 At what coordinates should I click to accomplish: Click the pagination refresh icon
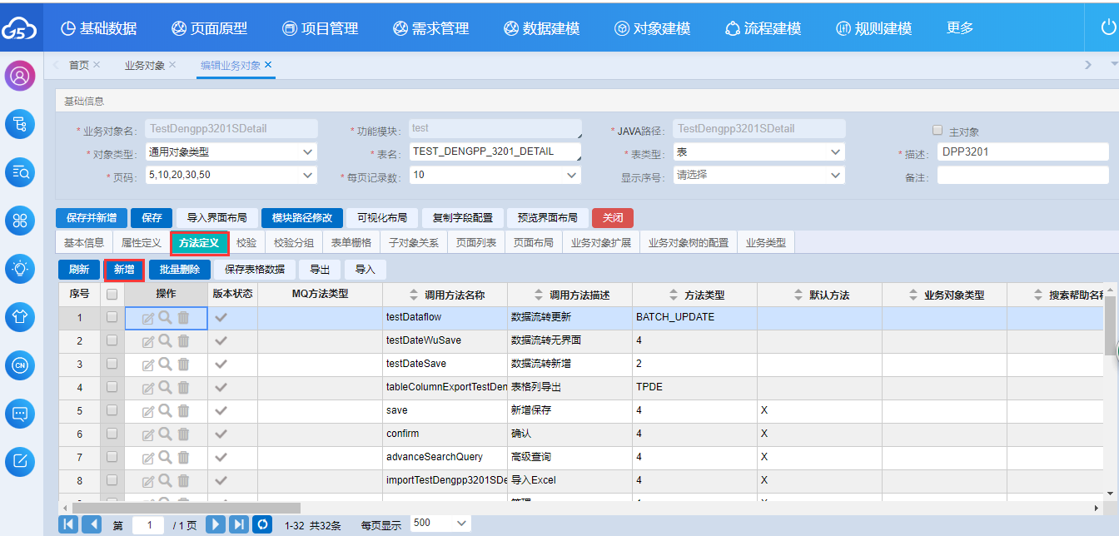pos(262,524)
